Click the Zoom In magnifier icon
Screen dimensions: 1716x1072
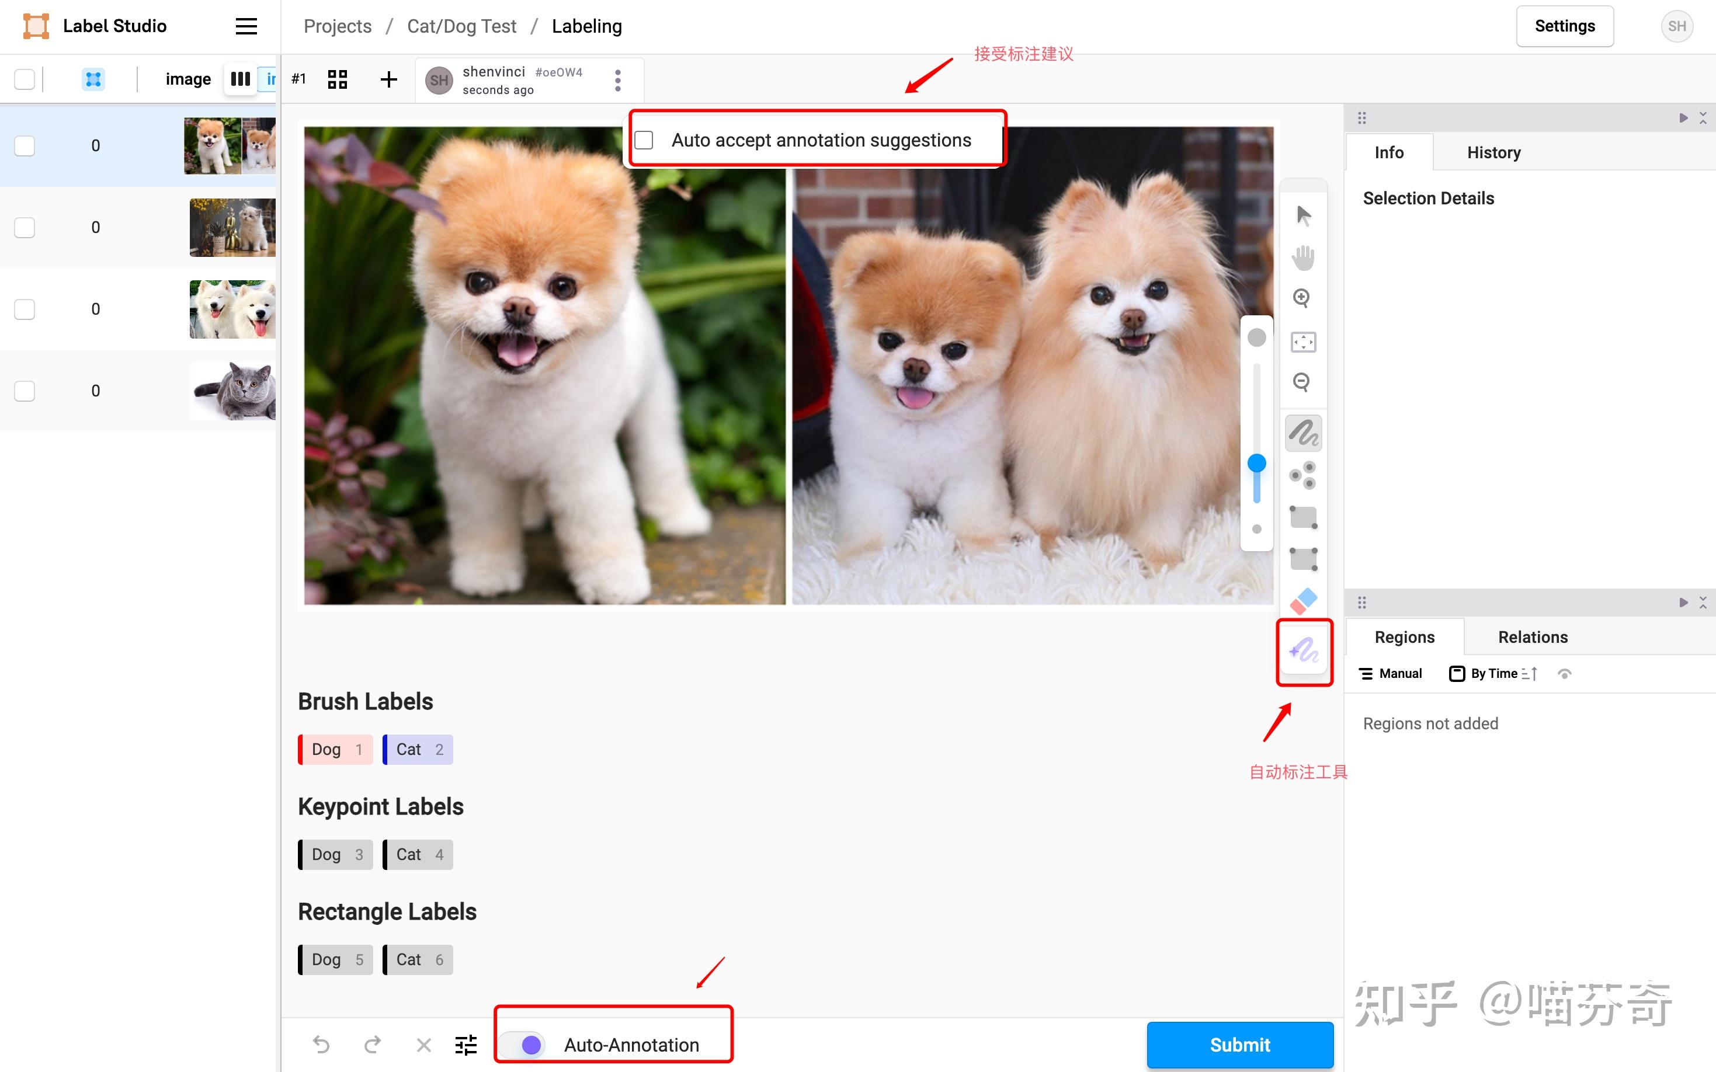pos(1301,298)
